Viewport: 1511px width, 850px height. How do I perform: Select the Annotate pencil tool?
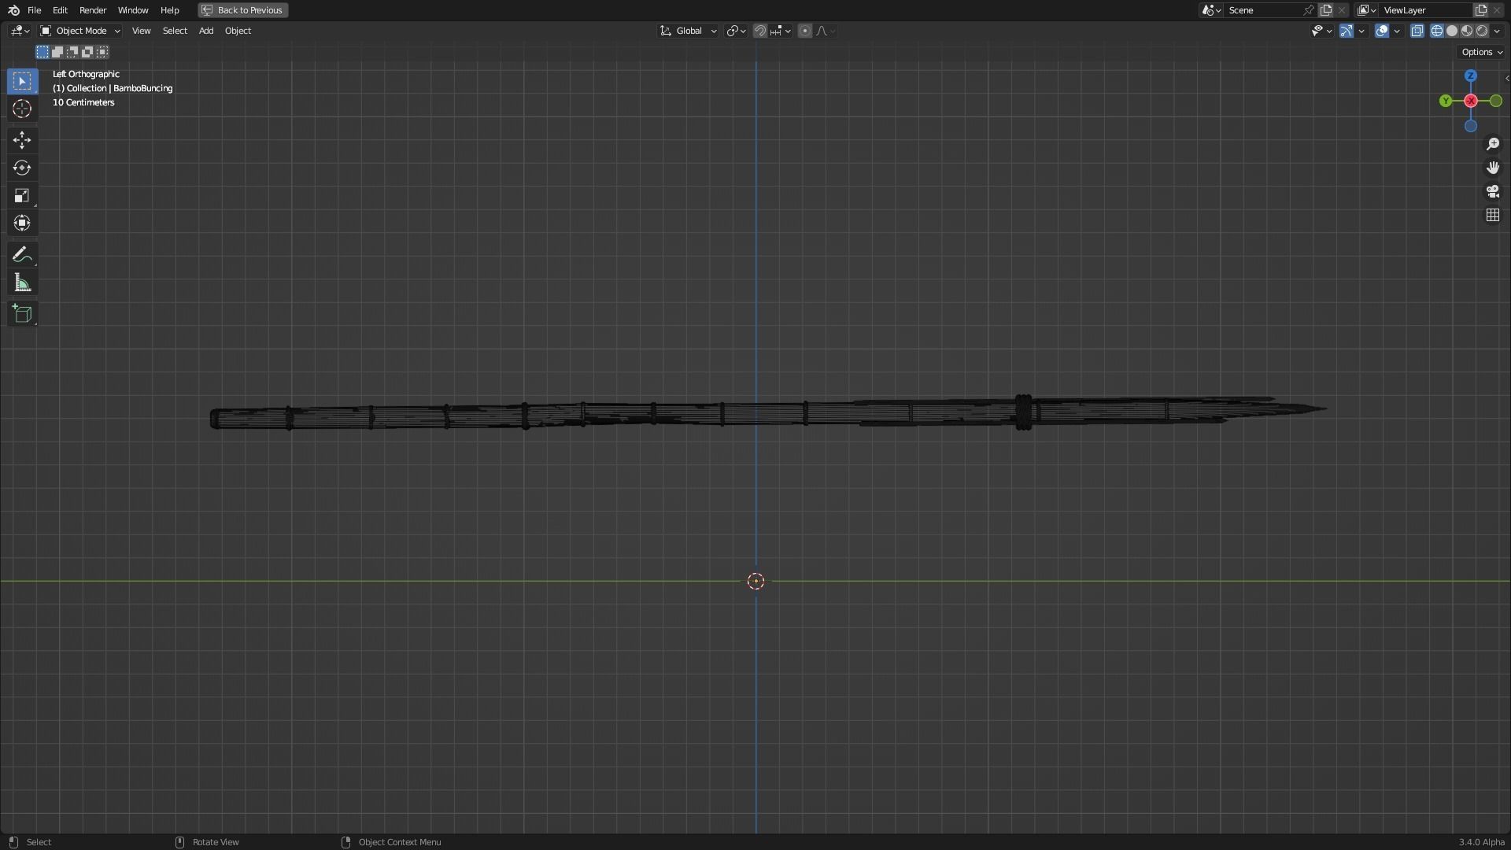tap(22, 254)
